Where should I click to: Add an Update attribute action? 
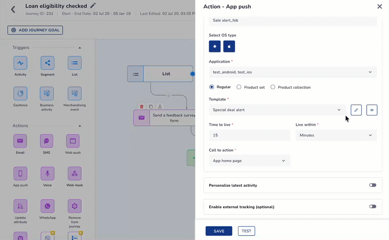point(20,206)
